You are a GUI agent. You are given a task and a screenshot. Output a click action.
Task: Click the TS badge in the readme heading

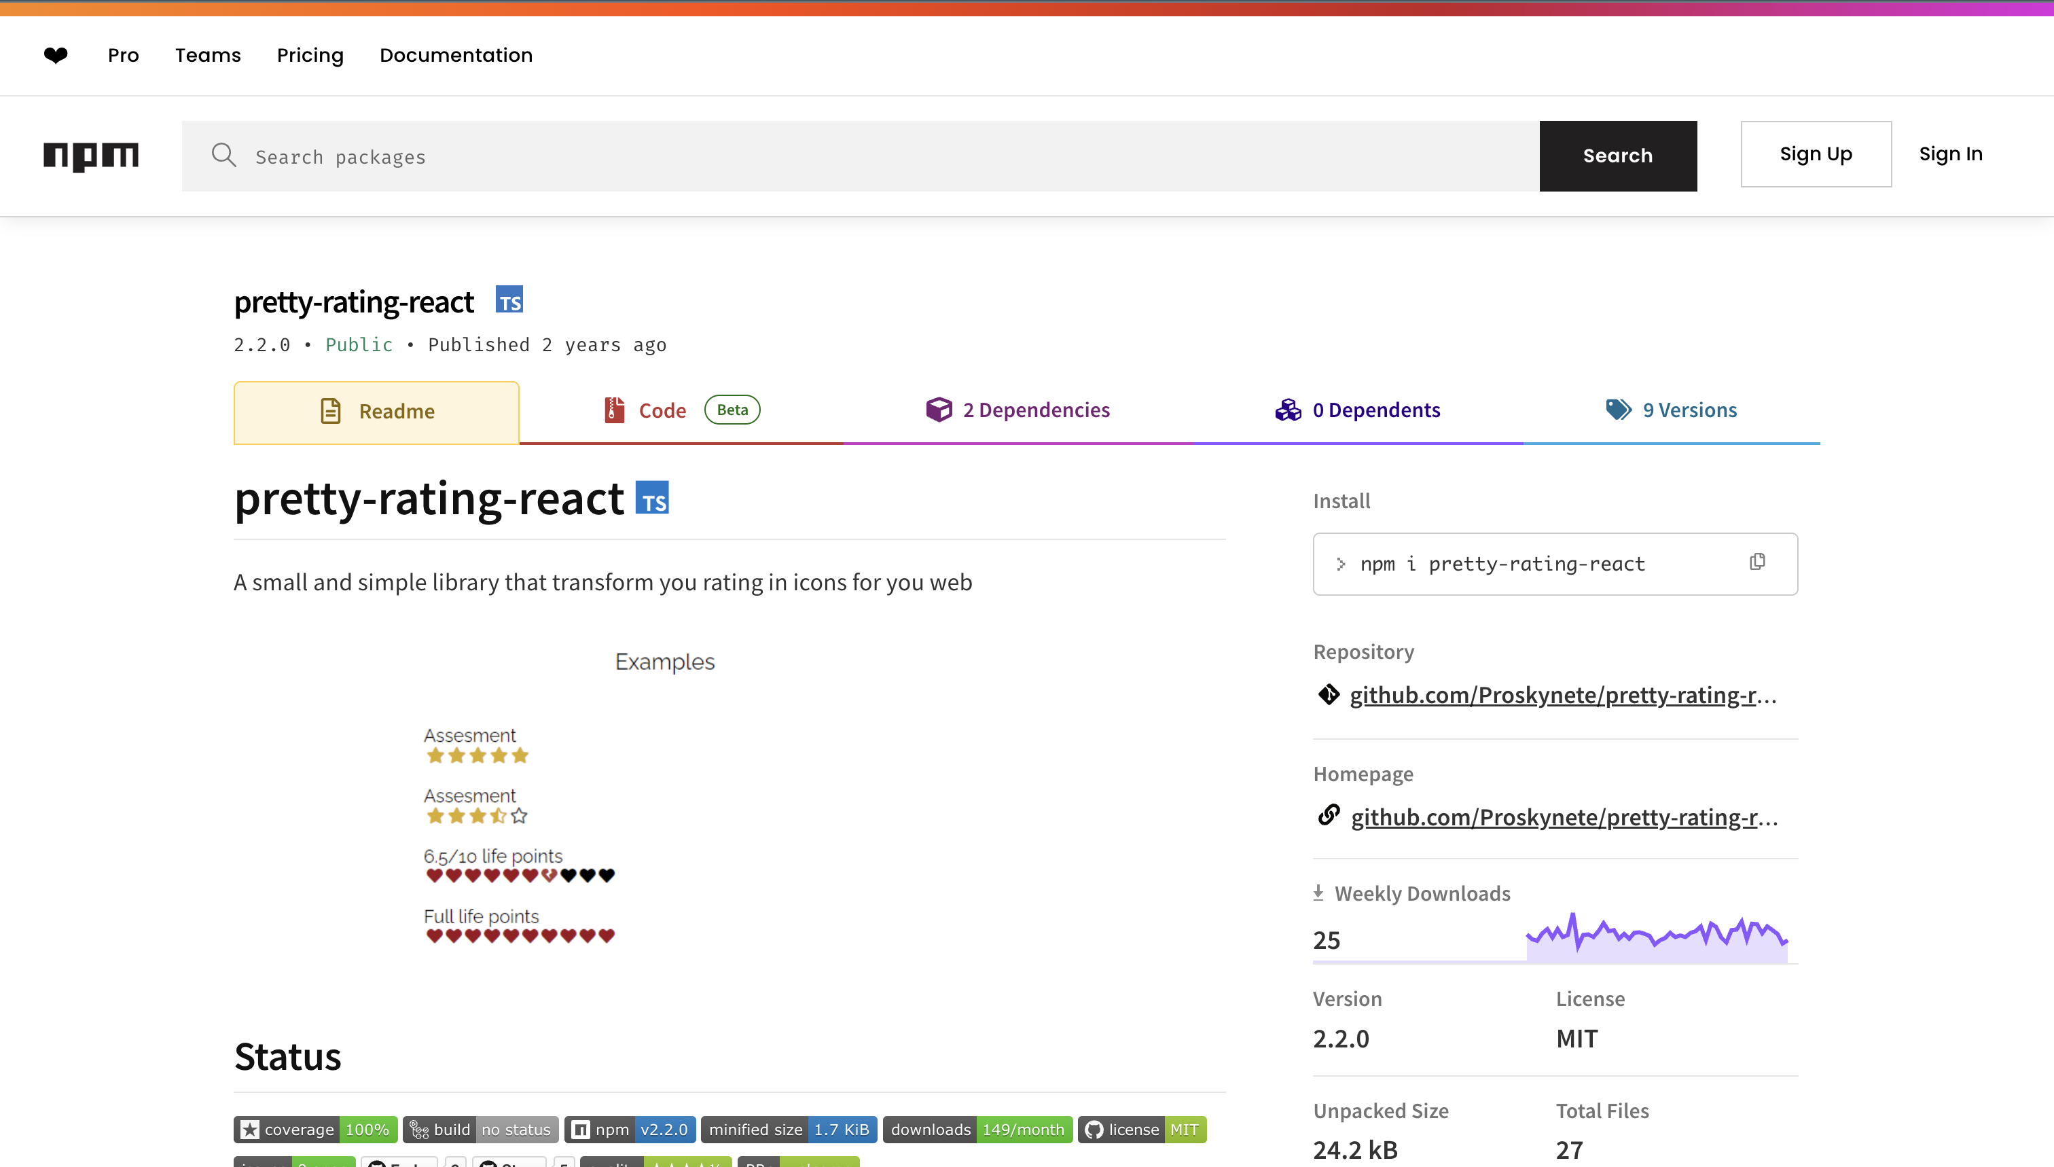point(652,498)
